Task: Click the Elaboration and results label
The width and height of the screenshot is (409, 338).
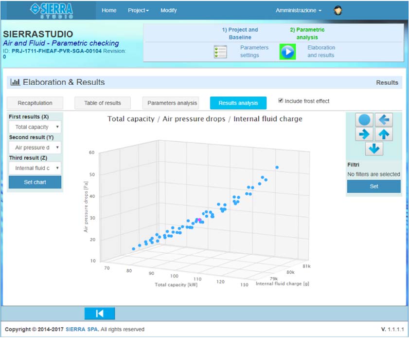Action: coord(321,52)
